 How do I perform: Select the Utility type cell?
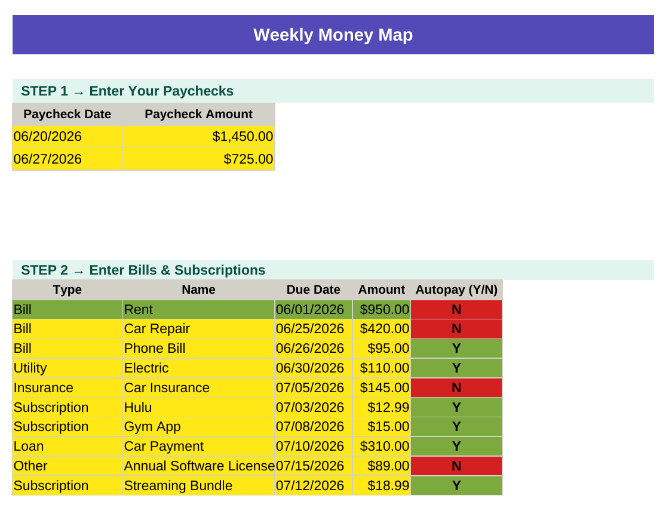[x=67, y=368]
